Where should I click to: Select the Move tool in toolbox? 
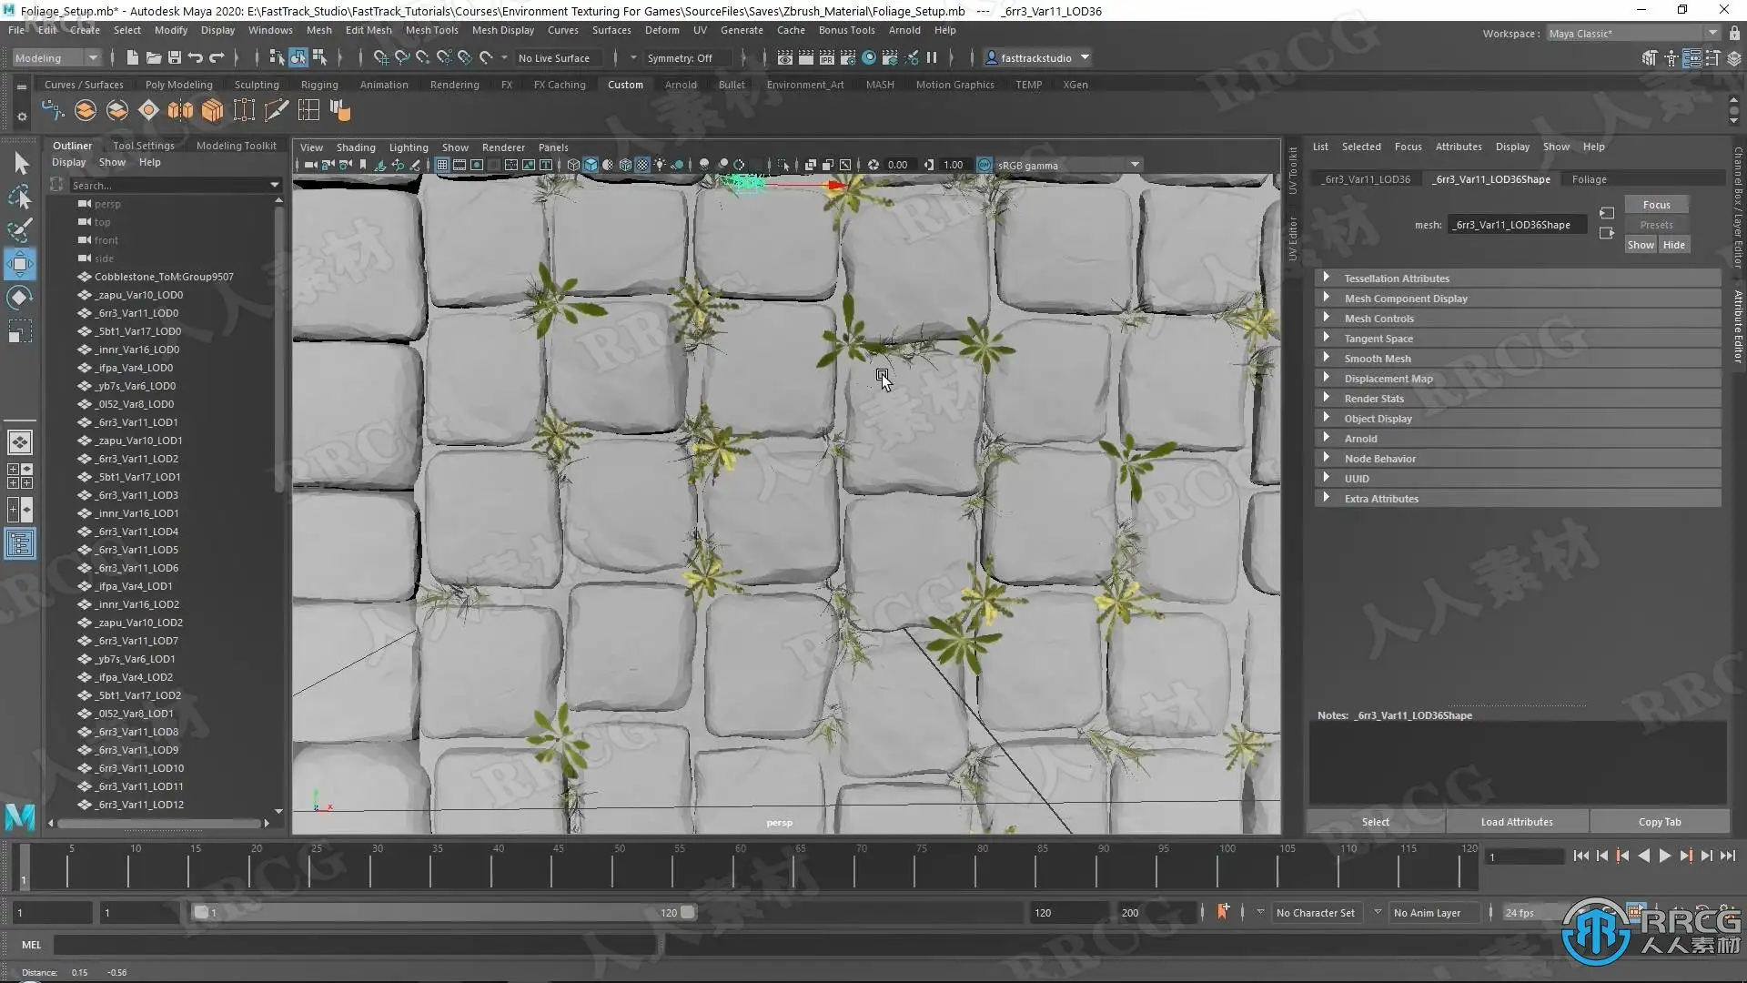(19, 264)
